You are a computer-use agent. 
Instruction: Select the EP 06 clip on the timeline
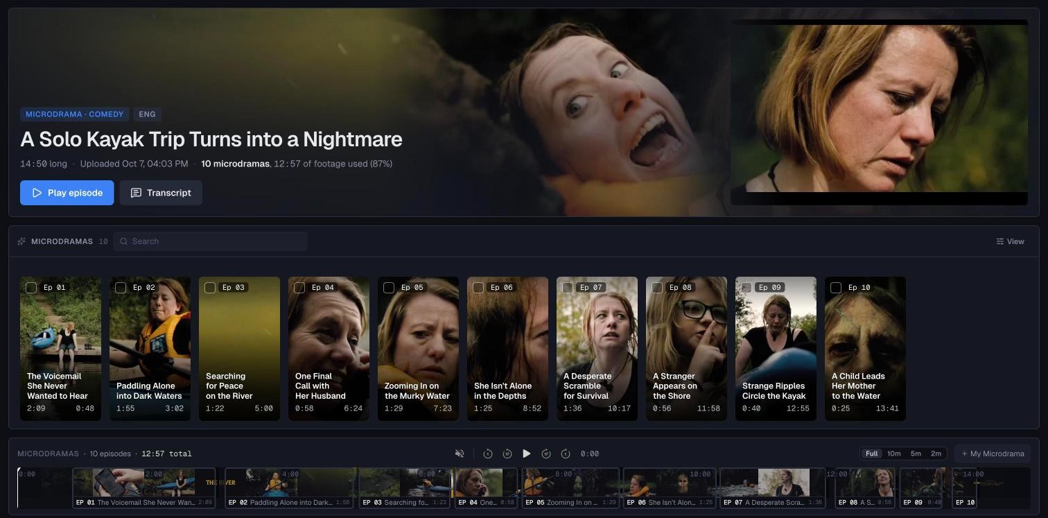[x=670, y=488]
